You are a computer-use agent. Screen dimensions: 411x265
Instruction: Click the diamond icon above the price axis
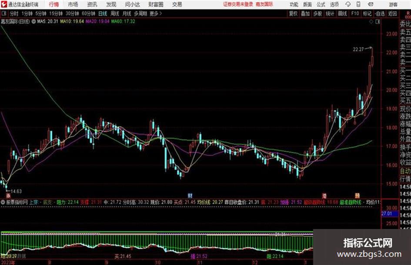(x=371, y=22)
